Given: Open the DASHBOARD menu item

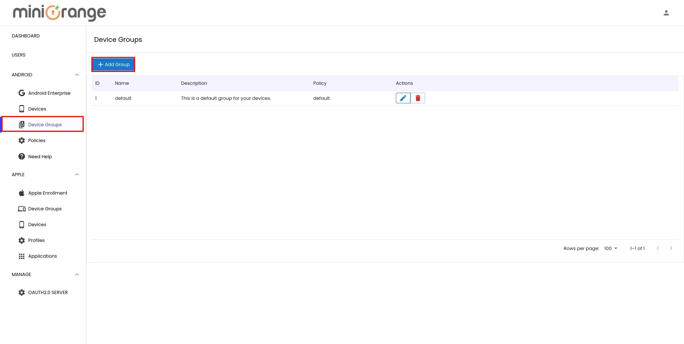Looking at the screenshot, I should (x=26, y=36).
